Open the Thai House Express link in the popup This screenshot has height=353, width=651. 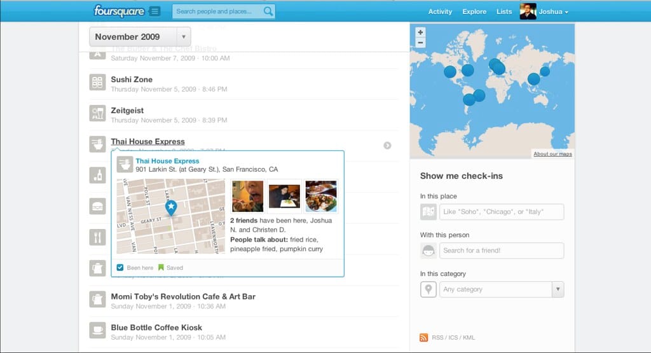point(167,161)
